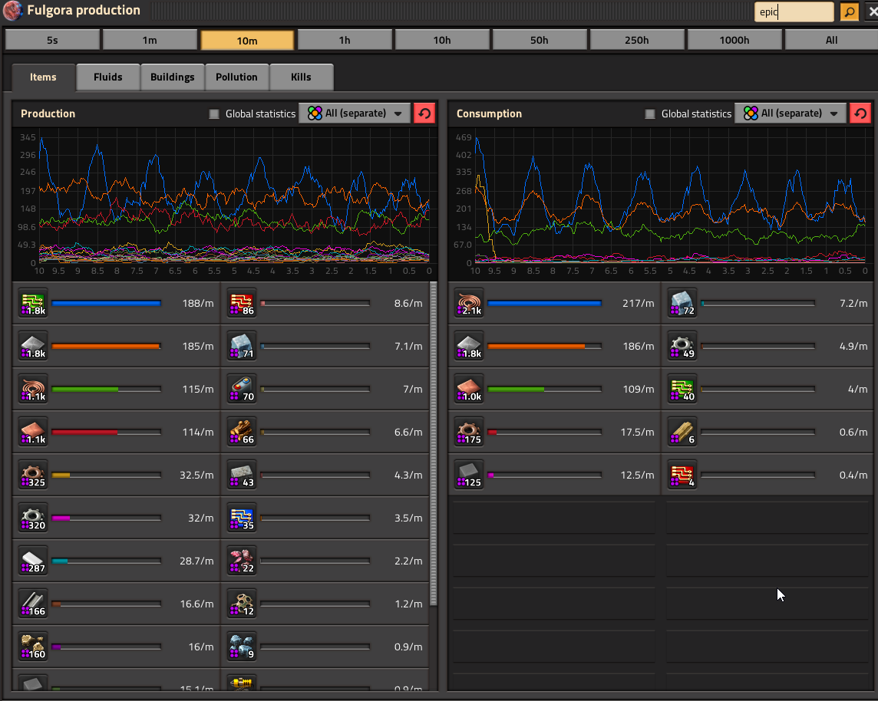Viewport: 878px width, 701px height.
Task: Click the Consumption line graph
Action: click(x=661, y=202)
